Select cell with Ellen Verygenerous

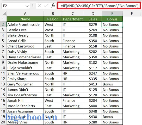(x=25, y=73)
